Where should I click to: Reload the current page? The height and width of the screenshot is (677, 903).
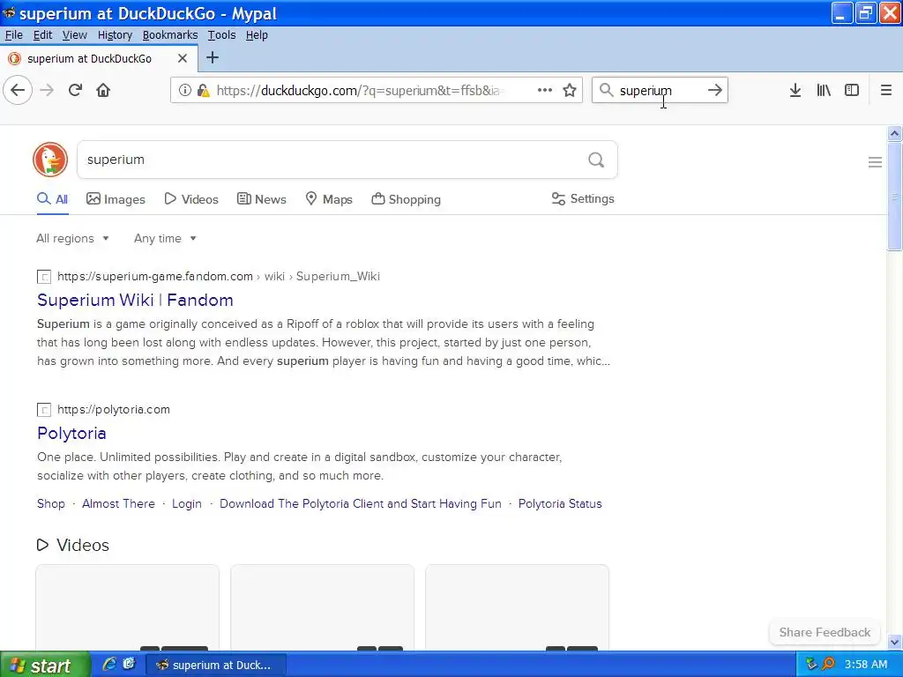click(x=76, y=91)
